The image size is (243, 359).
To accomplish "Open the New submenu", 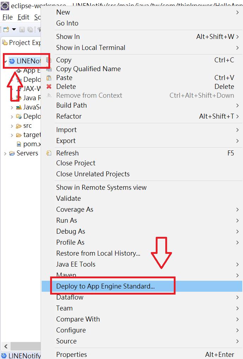I will point(142,12).
